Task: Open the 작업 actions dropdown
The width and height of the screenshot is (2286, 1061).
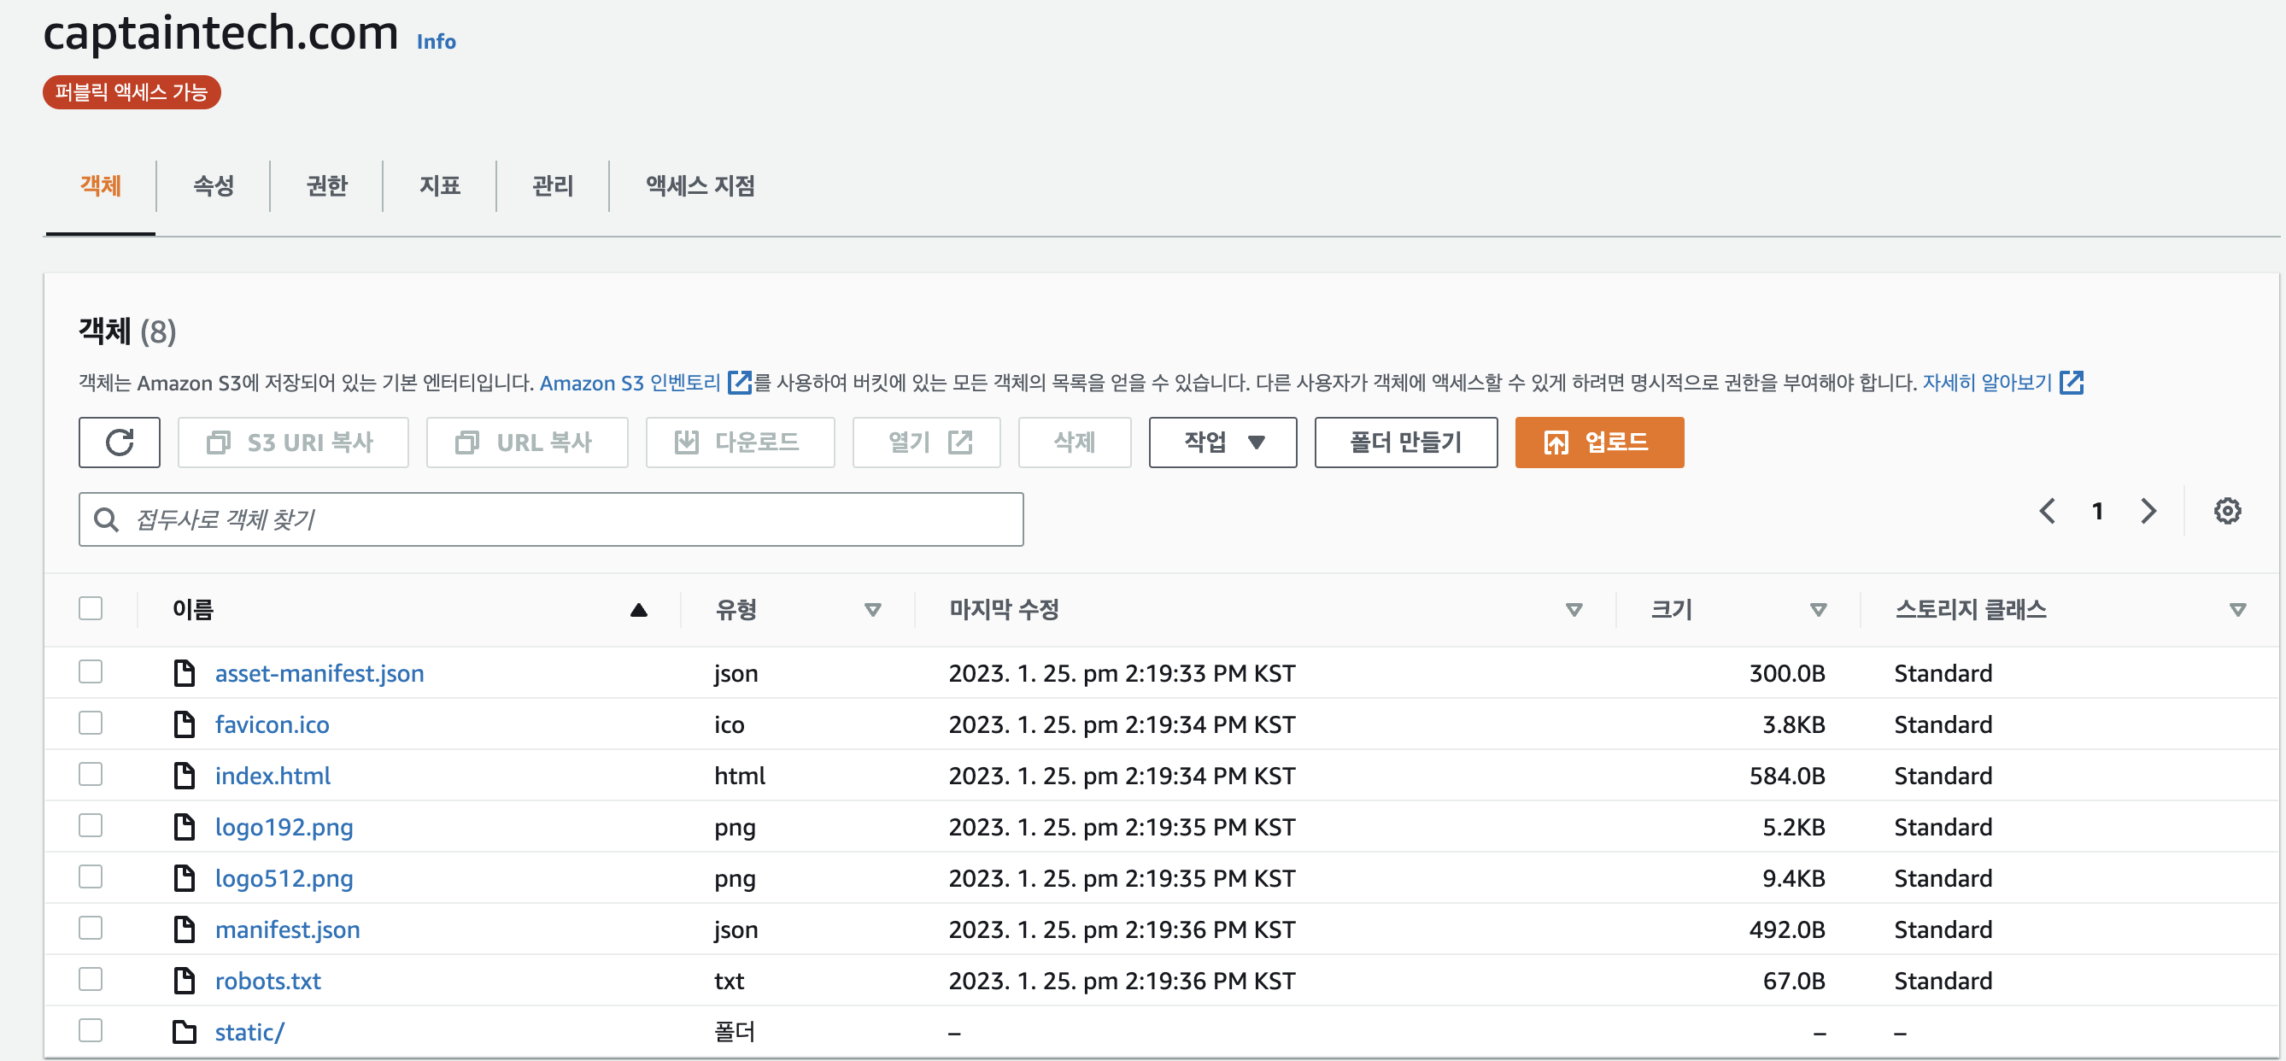Action: [1222, 442]
